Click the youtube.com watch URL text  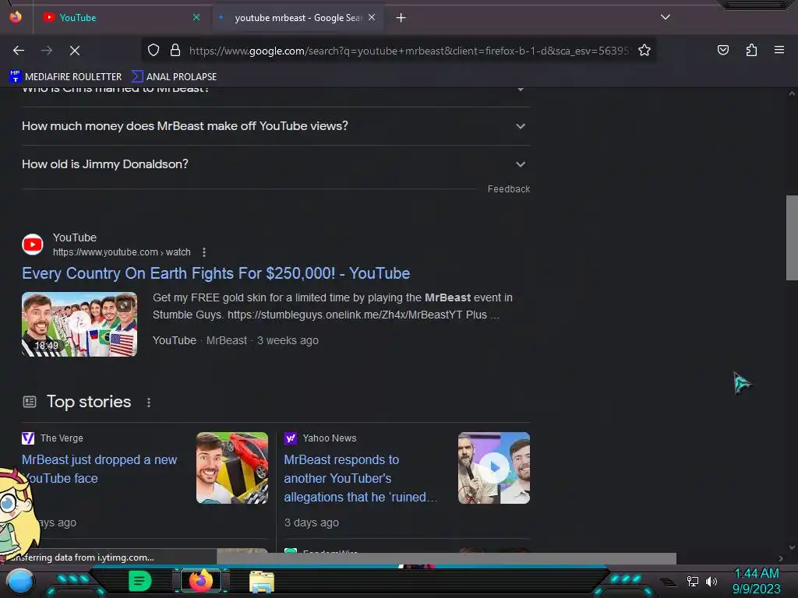point(122,252)
